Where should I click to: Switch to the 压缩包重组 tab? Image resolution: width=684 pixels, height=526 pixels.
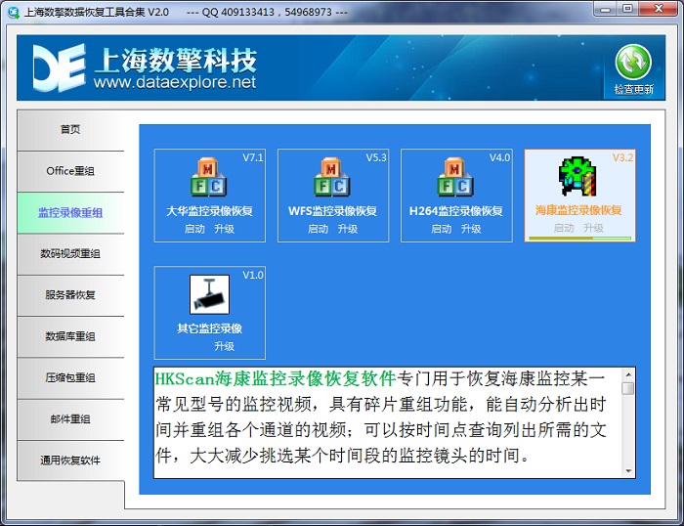tap(70, 378)
